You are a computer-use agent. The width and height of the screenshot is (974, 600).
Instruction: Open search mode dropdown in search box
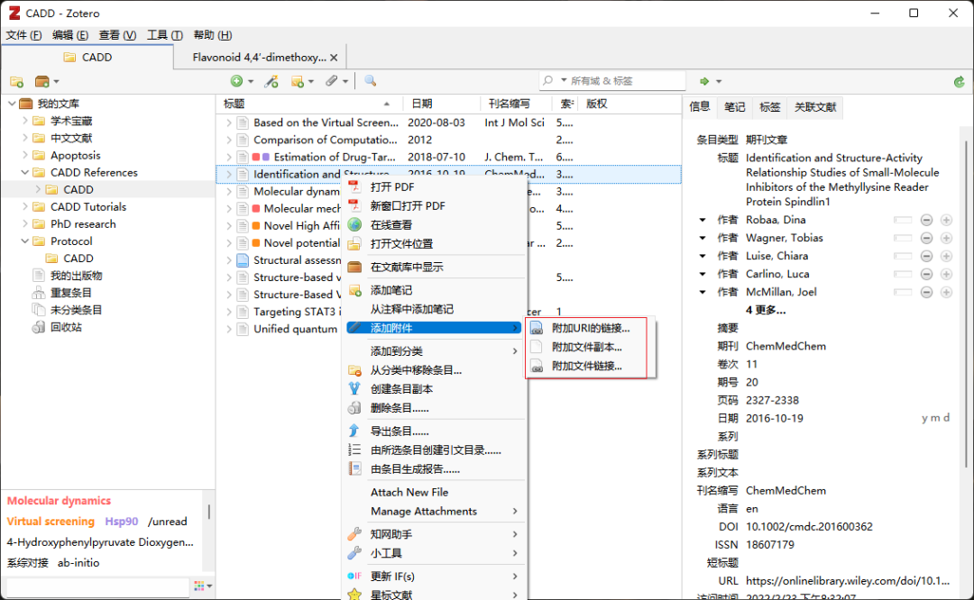pyautogui.click(x=564, y=81)
